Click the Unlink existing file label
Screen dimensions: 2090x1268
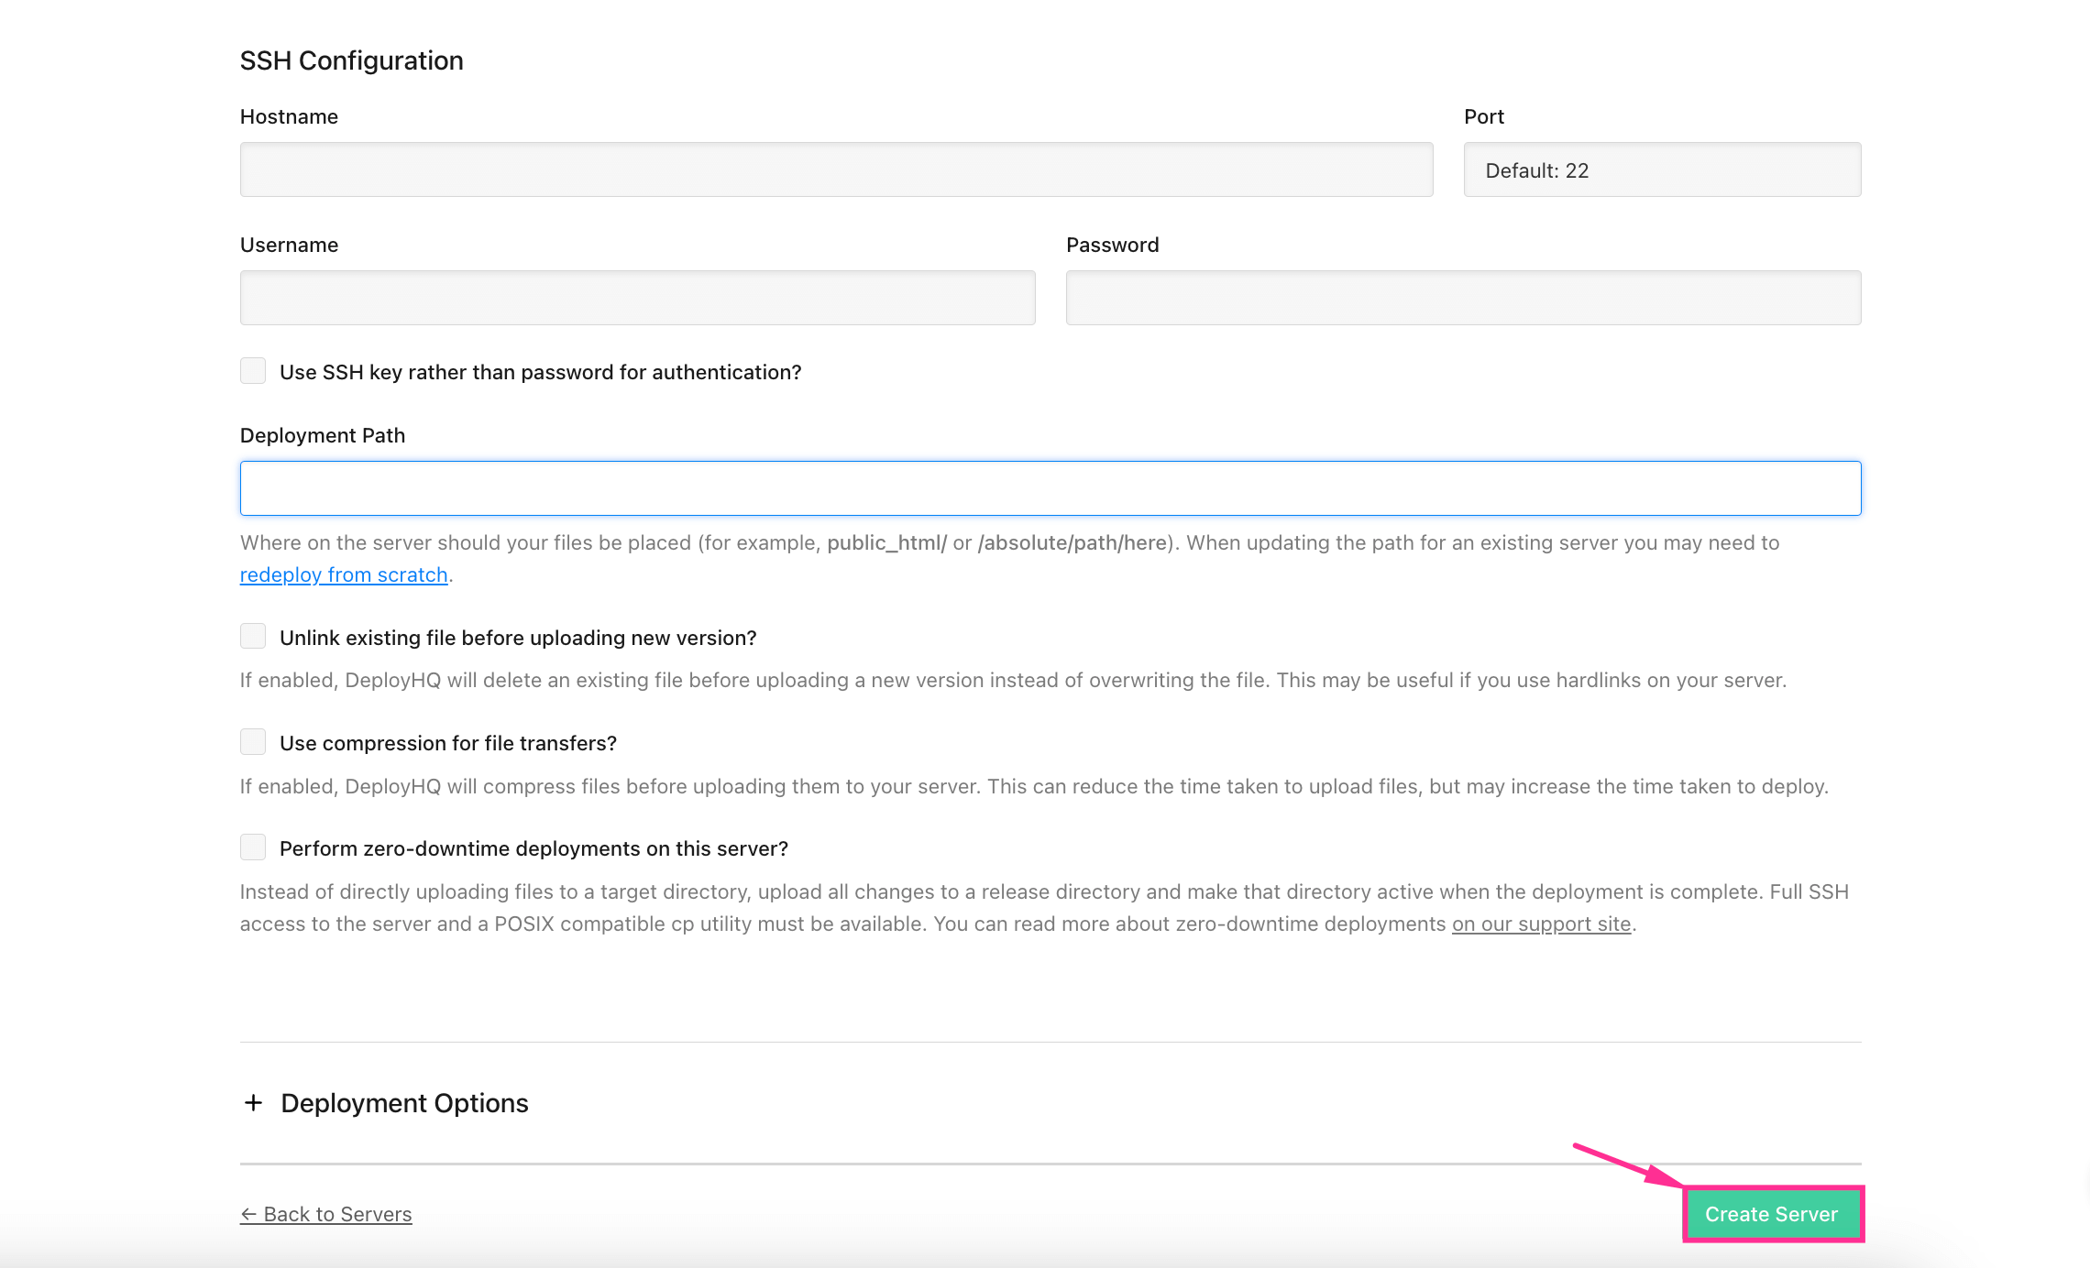click(x=518, y=638)
